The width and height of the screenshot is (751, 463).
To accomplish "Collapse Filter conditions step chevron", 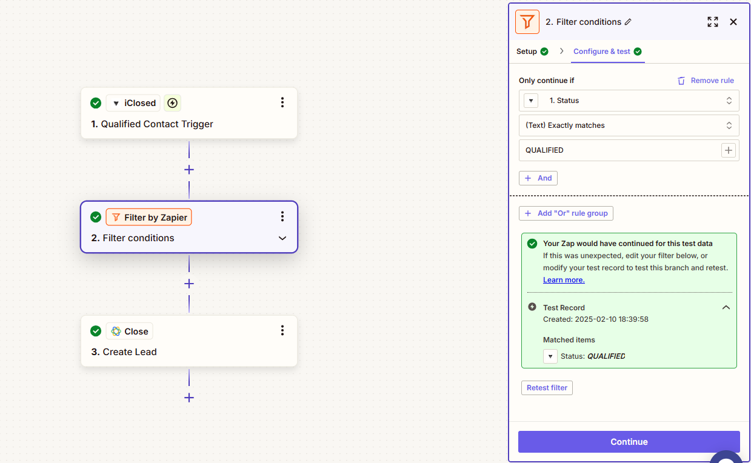I will point(282,238).
